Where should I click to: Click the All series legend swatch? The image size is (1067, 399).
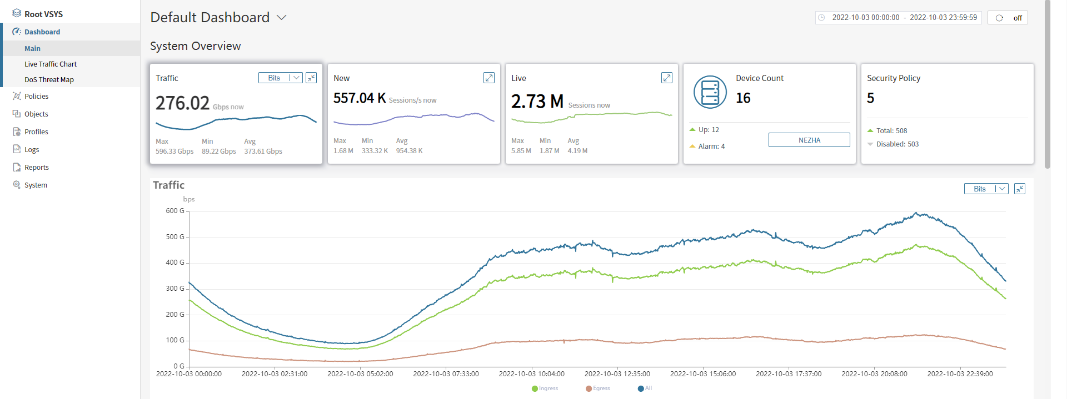(x=641, y=388)
